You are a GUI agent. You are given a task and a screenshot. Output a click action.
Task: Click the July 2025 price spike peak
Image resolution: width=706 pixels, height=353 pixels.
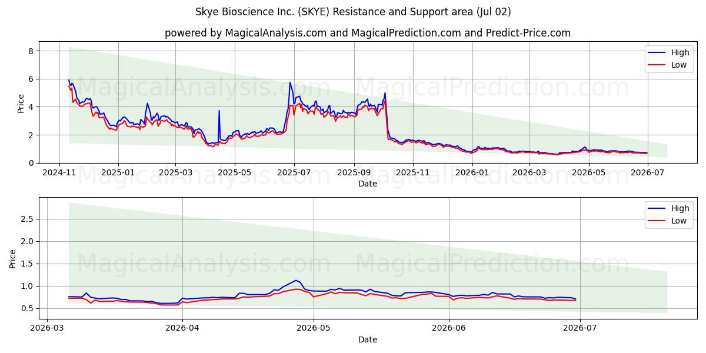289,82
